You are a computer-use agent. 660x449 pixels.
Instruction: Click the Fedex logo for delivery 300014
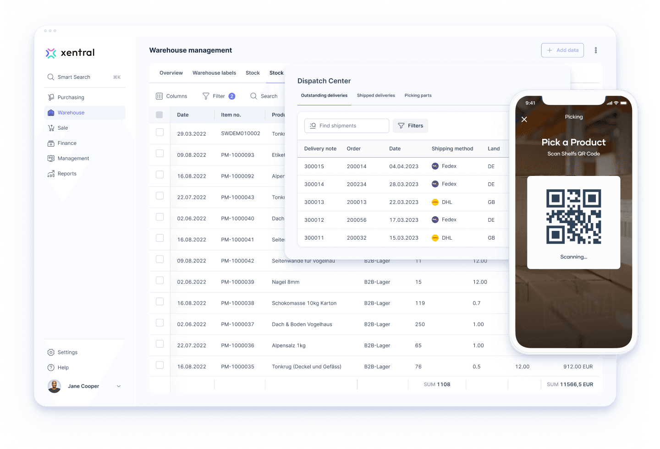point(435,184)
